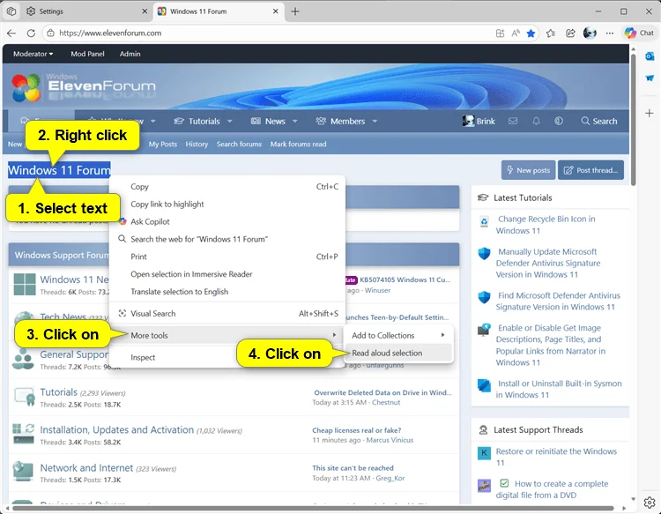Click the Share icon in toolbar
661x514 pixels.
[570, 33]
